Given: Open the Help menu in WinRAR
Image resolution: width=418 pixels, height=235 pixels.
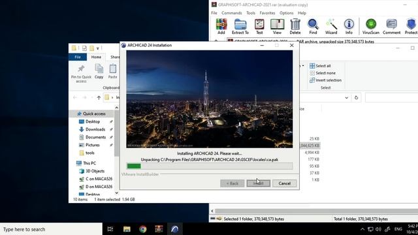Looking at the screenshot, I should pyautogui.click(x=302, y=13).
